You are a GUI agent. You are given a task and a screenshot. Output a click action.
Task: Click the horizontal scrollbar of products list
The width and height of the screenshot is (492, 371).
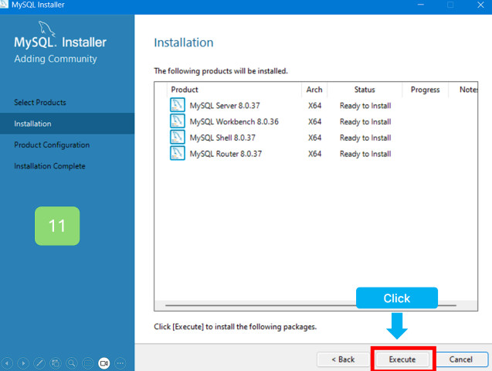(310, 305)
